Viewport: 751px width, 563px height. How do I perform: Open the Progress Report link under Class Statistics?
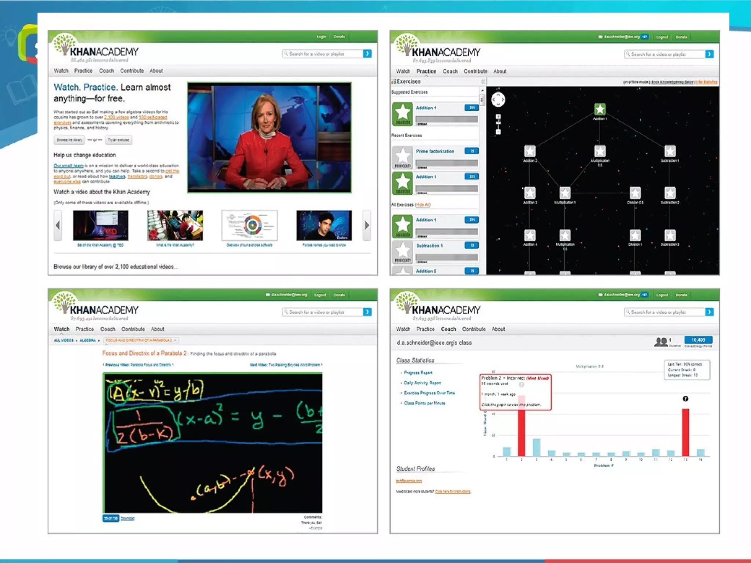click(418, 373)
